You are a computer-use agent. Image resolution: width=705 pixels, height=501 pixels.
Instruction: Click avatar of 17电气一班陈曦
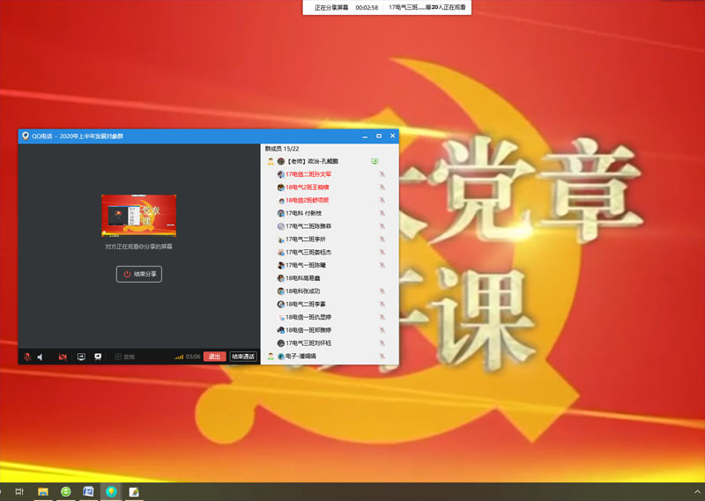280,265
